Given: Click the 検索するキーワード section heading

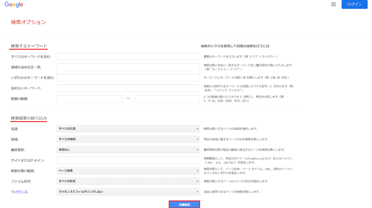Looking at the screenshot, I should pos(29,46).
